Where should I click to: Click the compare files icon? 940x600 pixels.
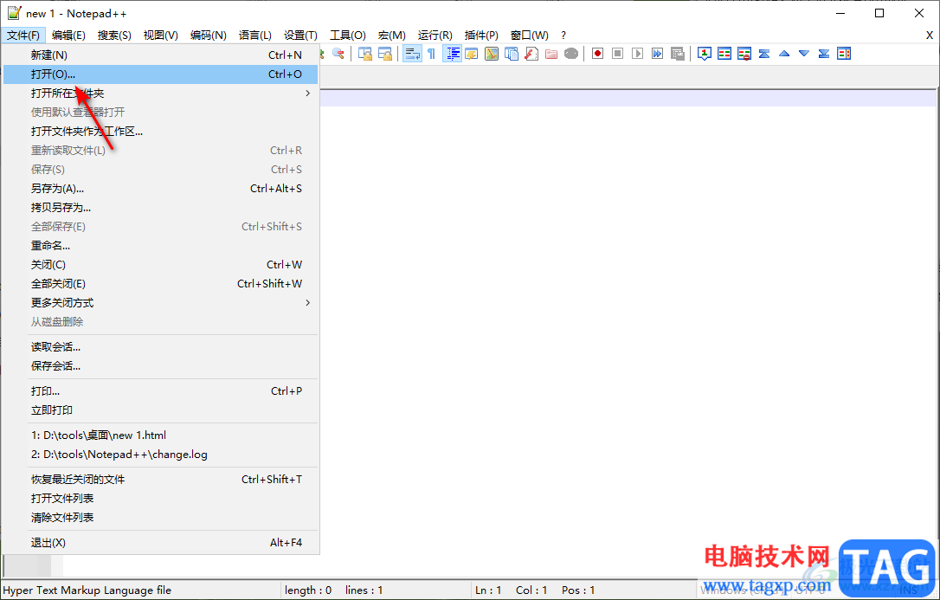click(724, 54)
